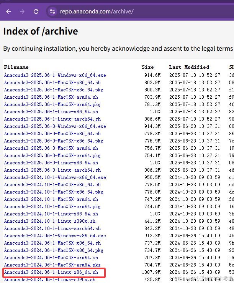
Task: Open Anaconda3-2025.06-1-MacOSX-x86_64.sh link
Action: pyautogui.click(x=52, y=83)
